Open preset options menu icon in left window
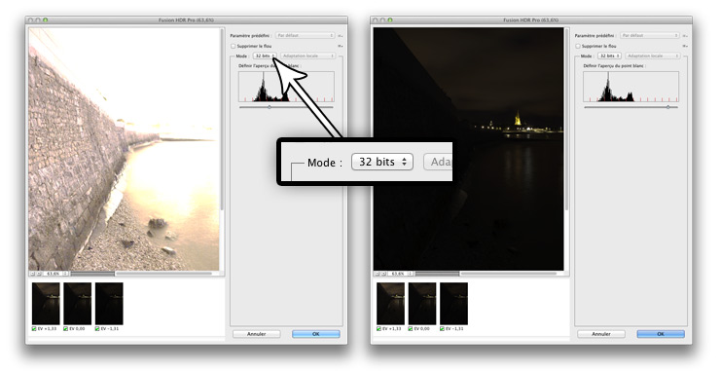720x371 pixels. coord(341,35)
